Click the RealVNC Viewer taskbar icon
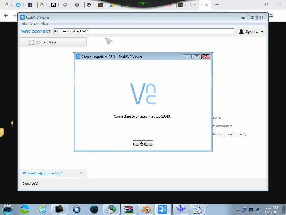The width and height of the screenshot is (286, 215). coord(163,209)
